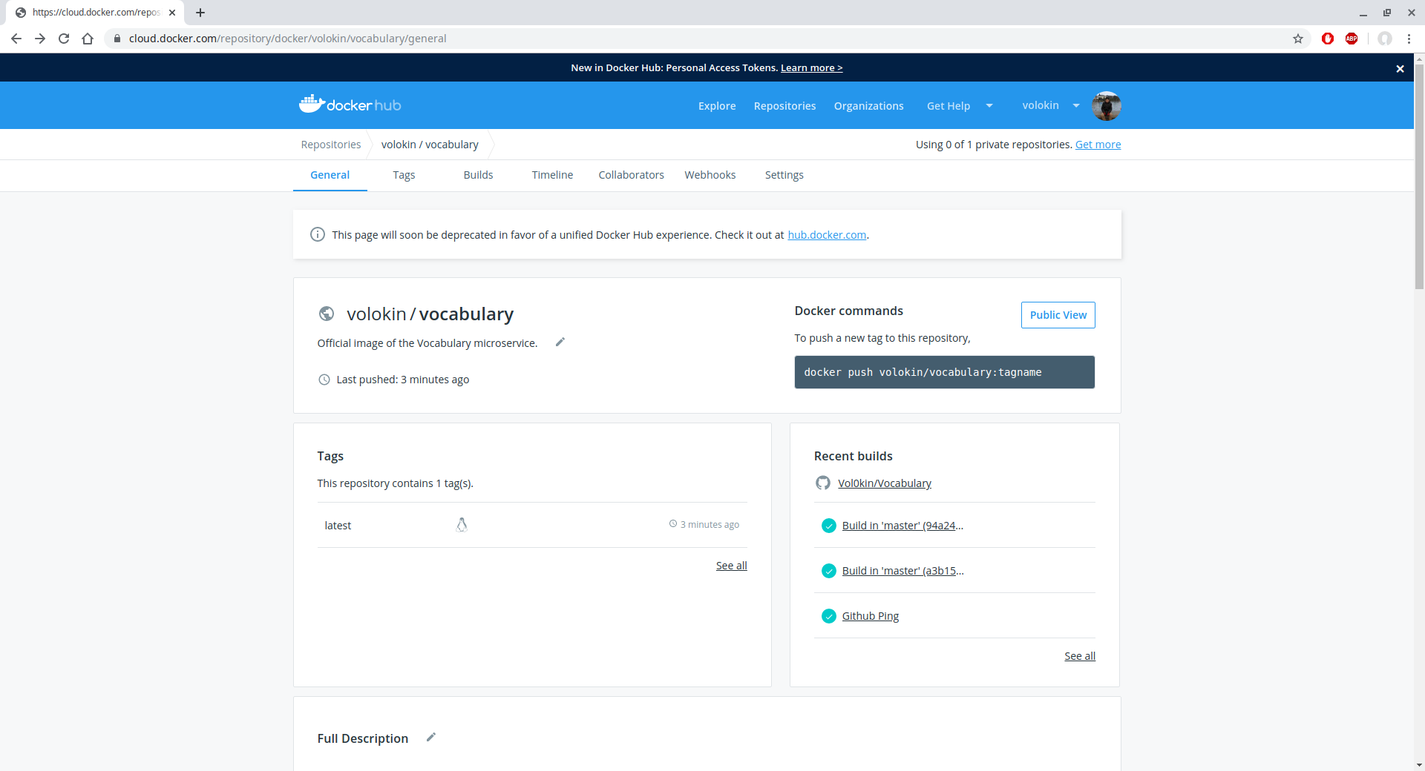Select the General tab
1425x771 pixels.
(x=330, y=175)
